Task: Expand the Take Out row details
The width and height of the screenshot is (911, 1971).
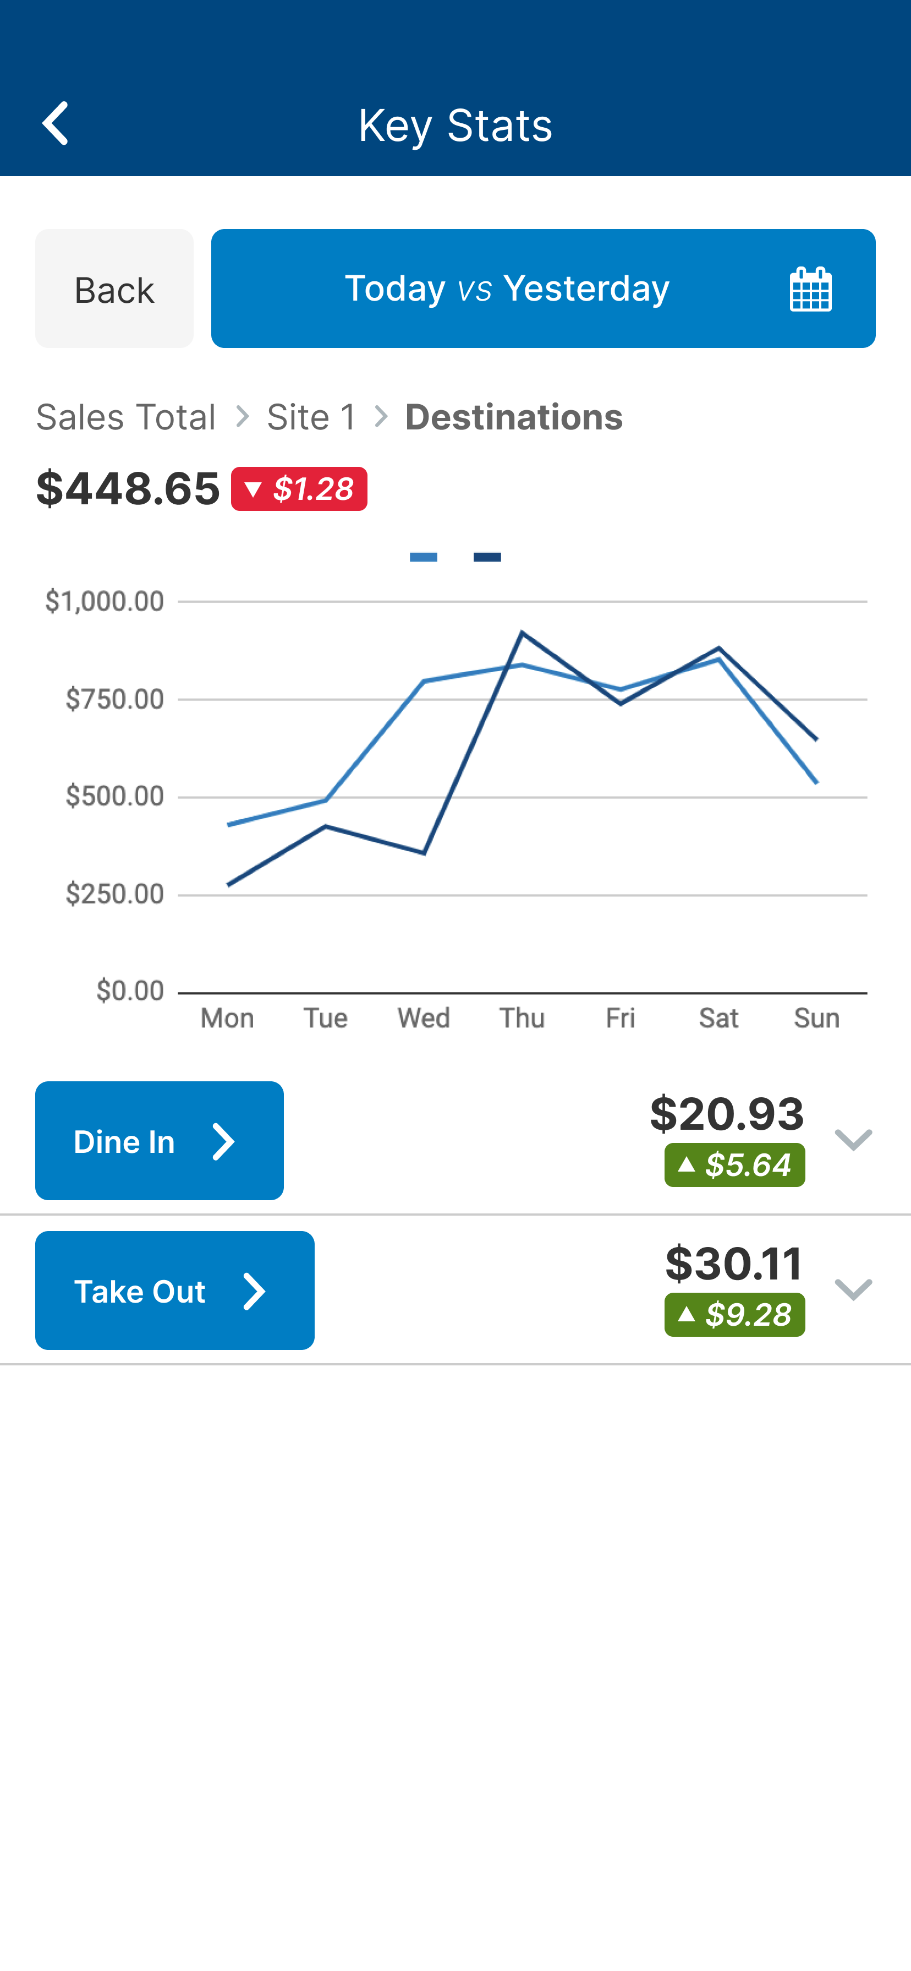Action: tap(853, 1290)
